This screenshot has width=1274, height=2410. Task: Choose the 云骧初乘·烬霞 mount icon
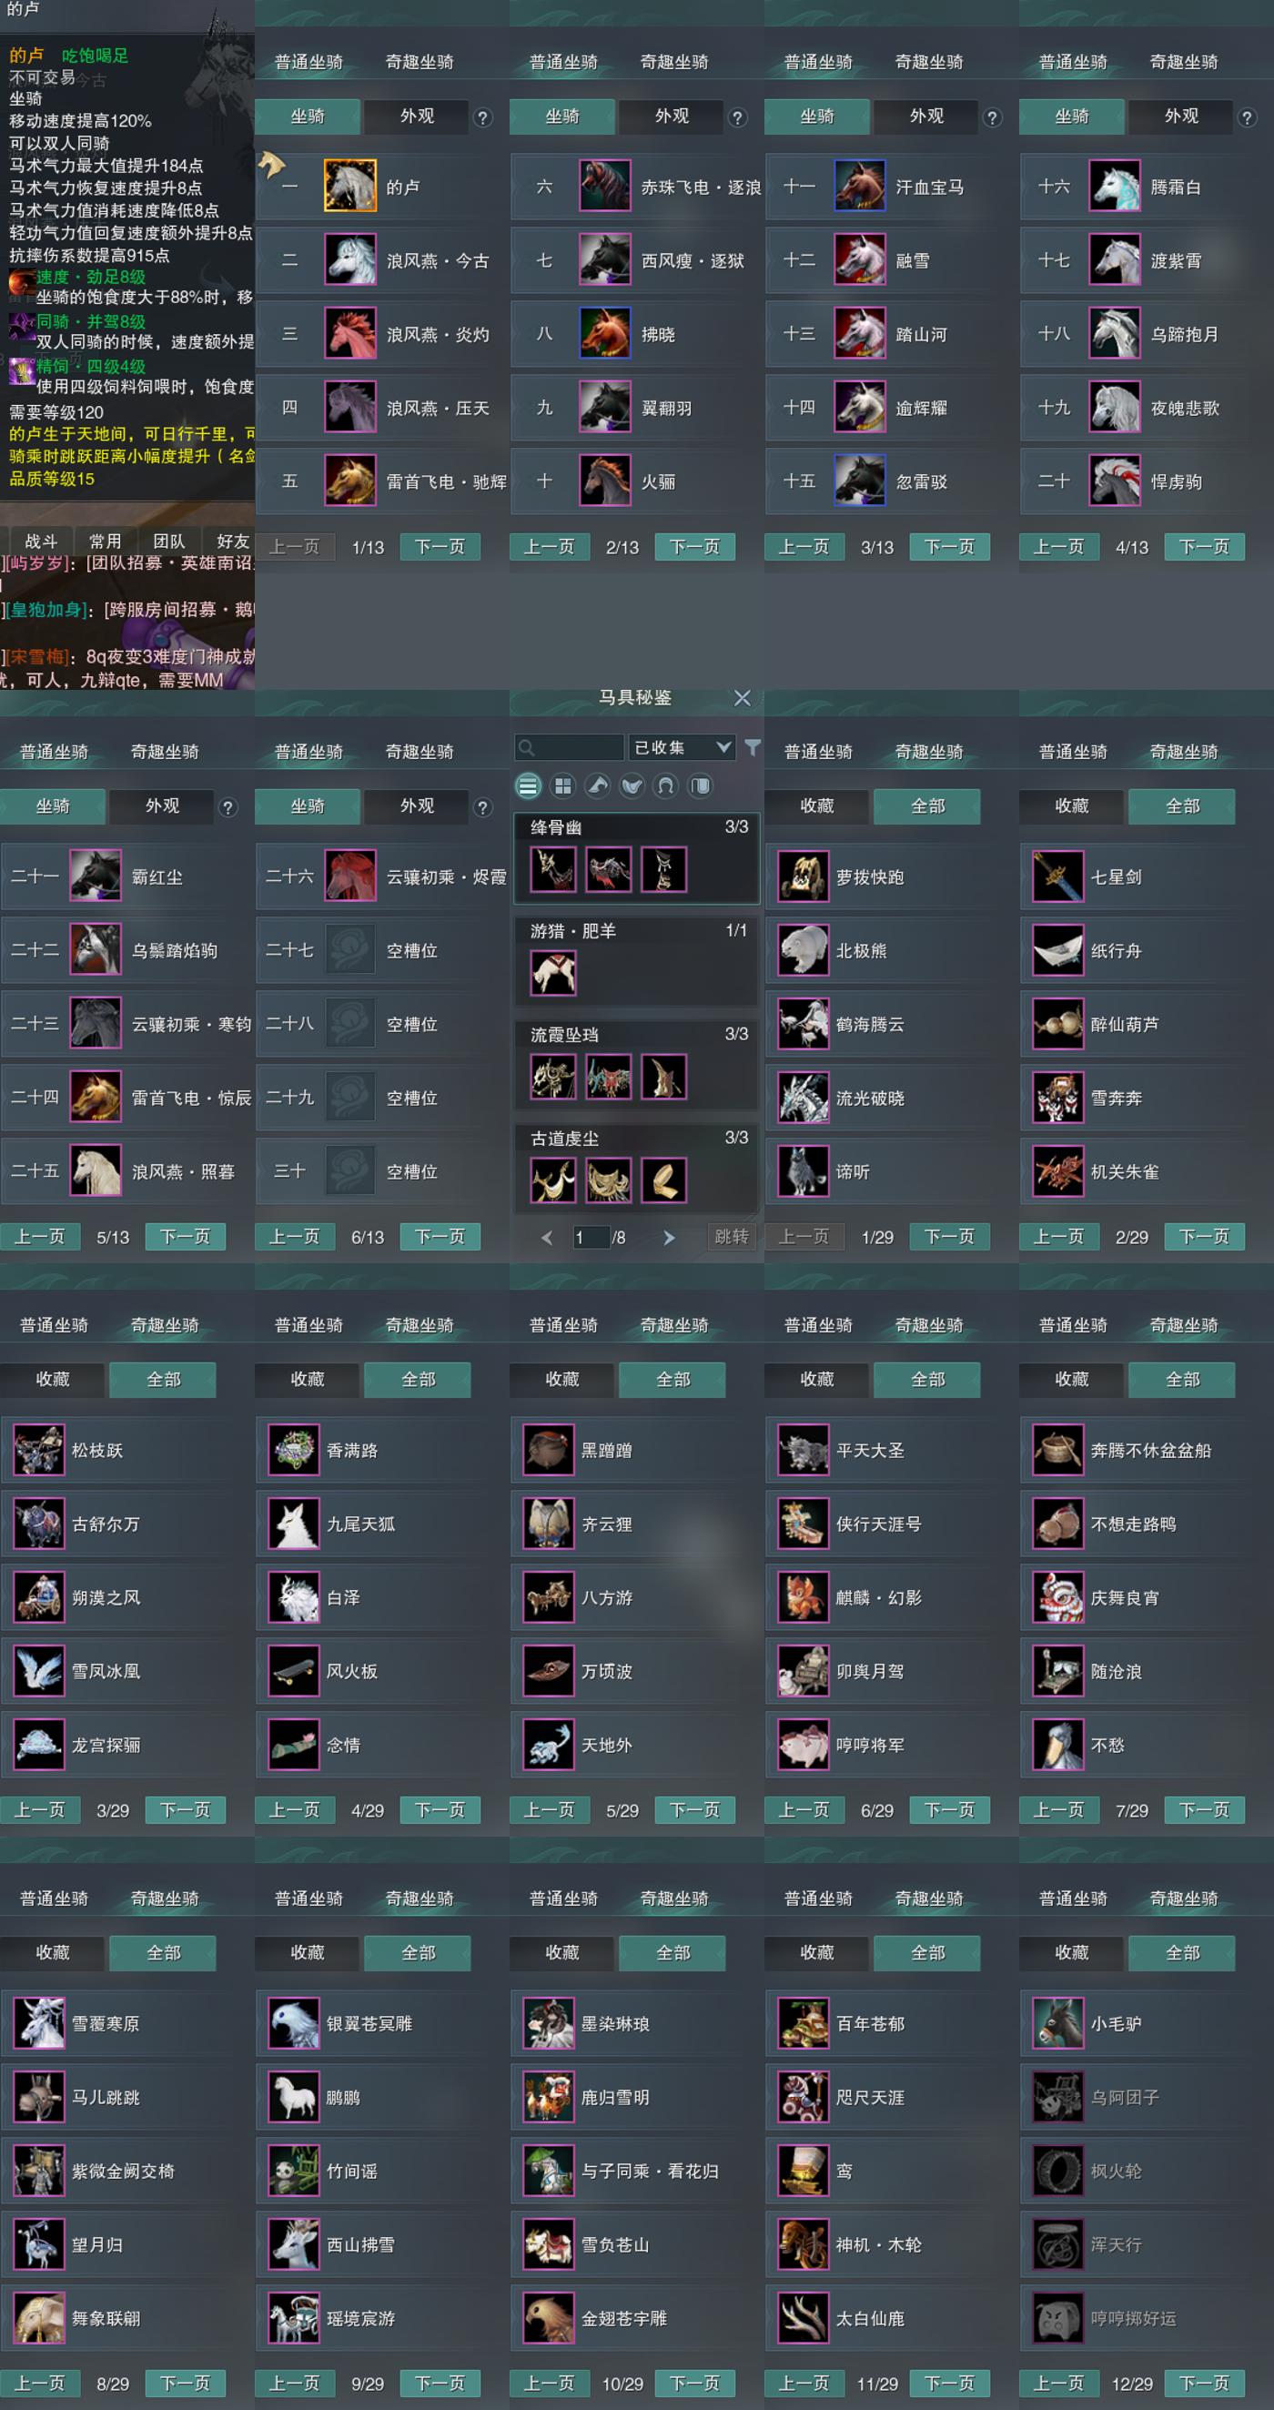tap(349, 876)
